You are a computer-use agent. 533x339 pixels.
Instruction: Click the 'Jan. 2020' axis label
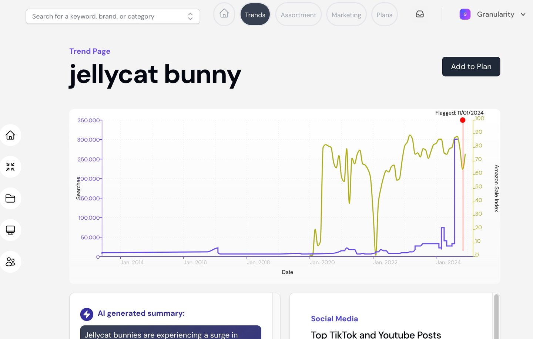pos(322,262)
